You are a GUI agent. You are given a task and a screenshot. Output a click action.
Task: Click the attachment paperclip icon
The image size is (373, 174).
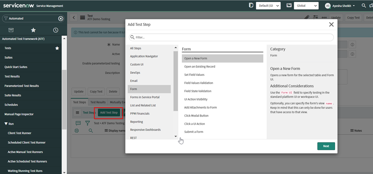(x=307, y=18)
